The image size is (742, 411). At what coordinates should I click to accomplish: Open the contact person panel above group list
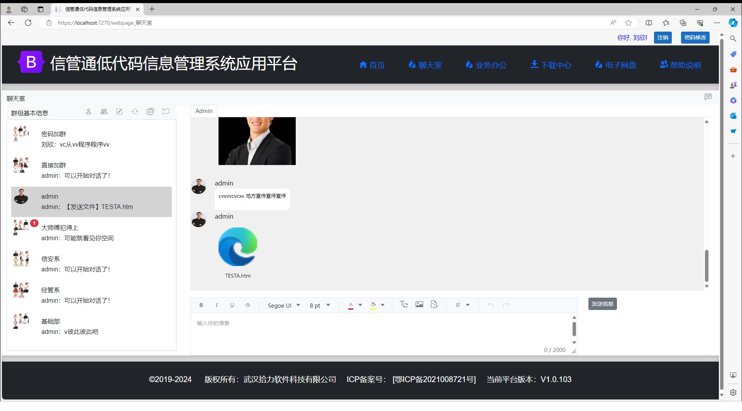[88, 111]
